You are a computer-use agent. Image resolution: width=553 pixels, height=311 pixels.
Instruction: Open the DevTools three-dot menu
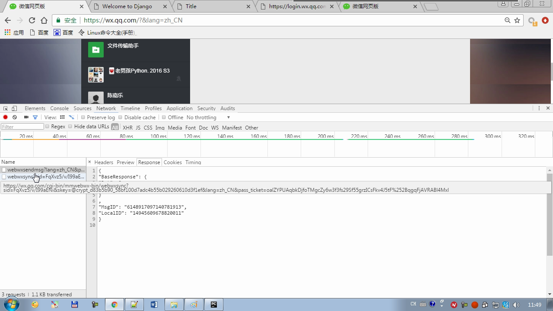click(539, 108)
